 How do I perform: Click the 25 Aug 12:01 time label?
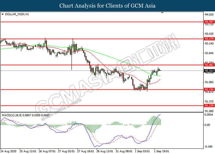point(28,151)
